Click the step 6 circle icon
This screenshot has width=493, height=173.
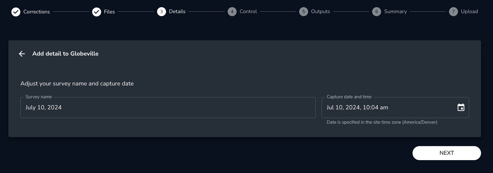click(x=377, y=12)
